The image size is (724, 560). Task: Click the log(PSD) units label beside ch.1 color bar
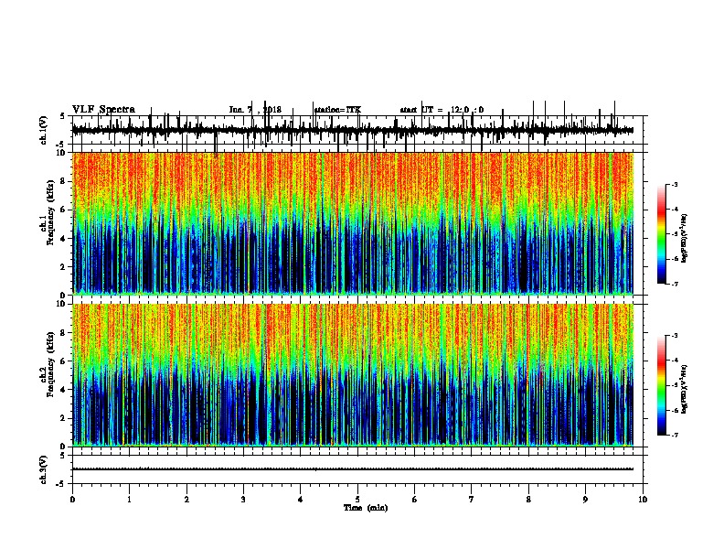pos(685,239)
